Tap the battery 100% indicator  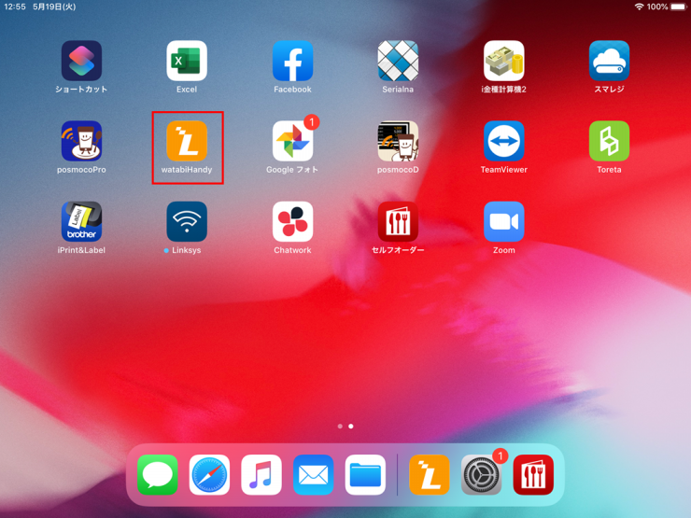coord(667,7)
